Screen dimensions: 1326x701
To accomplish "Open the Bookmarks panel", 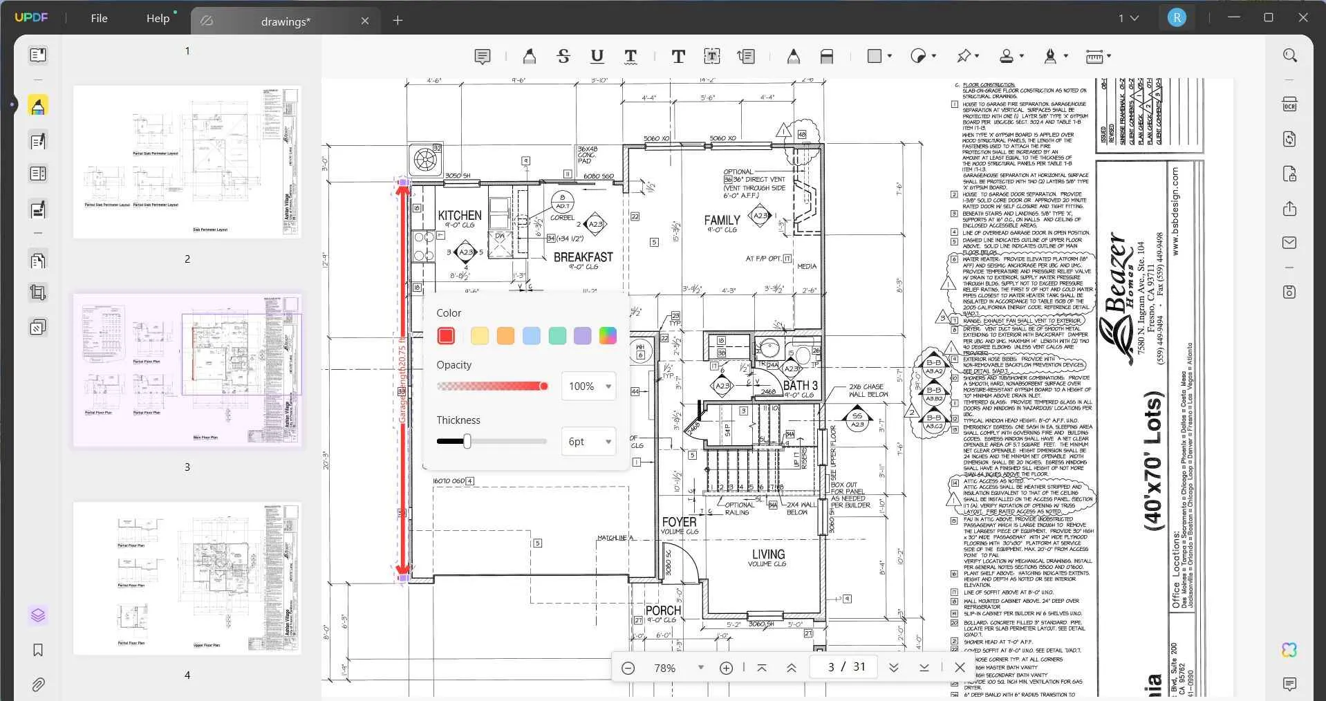I will pyautogui.click(x=38, y=650).
